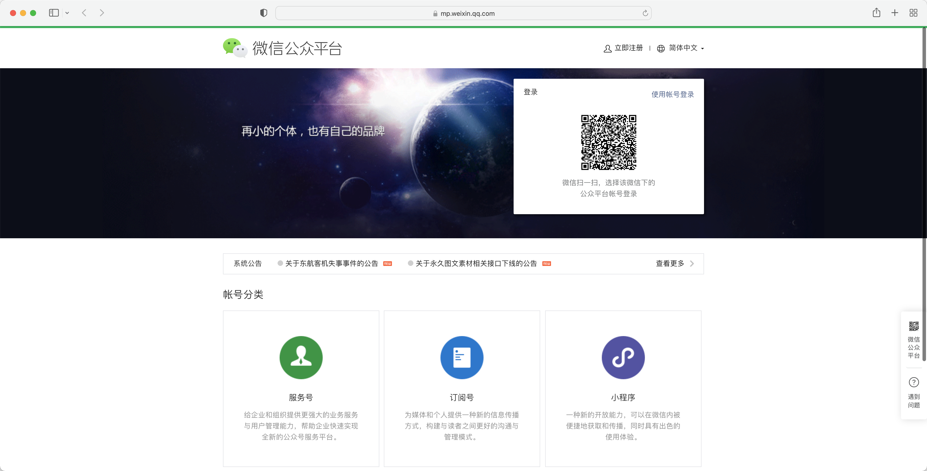This screenshot has height=471, width=927.
Task: Open the 关于东航客机失事事件的公告 announcement
Action: pyautogui.click(x=331, y=263)
